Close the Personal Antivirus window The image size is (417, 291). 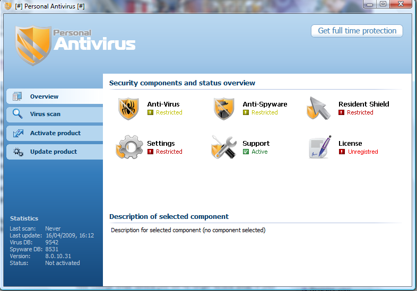point(401,4)
